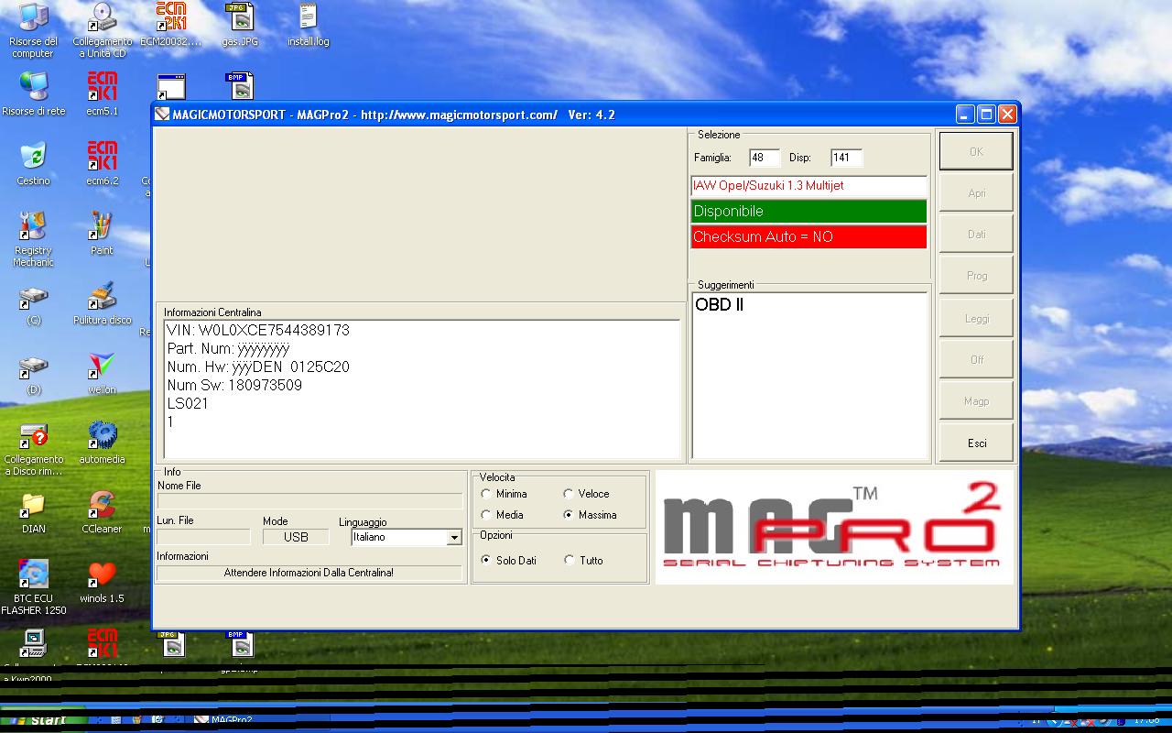Click the Esci button
The image size is (1172, 733).
coord(977,443)
